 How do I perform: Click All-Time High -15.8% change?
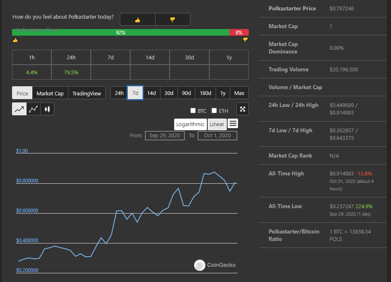tap(364, 173)
